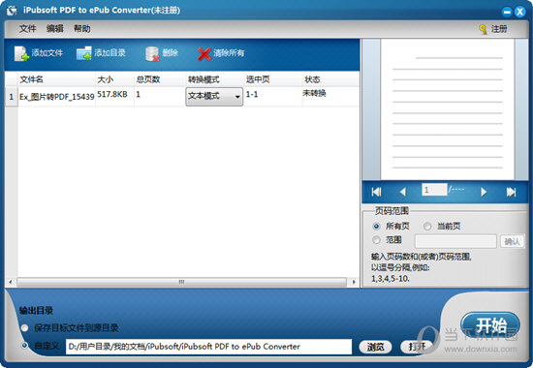Click the Delete (删除) toolbar icon
This screenshot has height=368, width=533.
pyautogui.click(x=152, y=53)
